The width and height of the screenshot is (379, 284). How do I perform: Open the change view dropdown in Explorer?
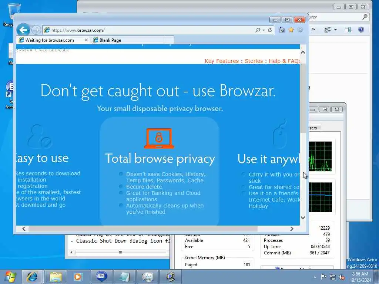pyautogui.click(x=335, y=30)
